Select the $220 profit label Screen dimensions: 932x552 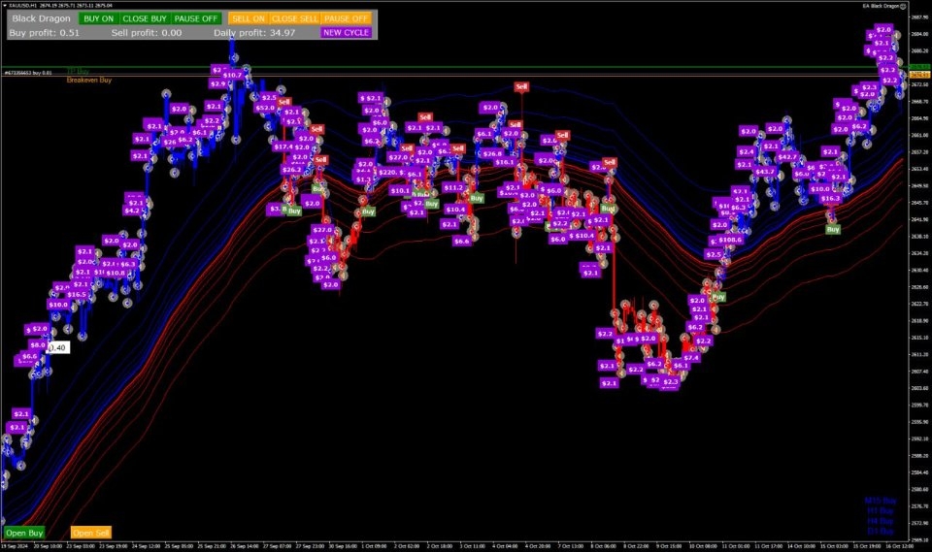coord(387,173)
